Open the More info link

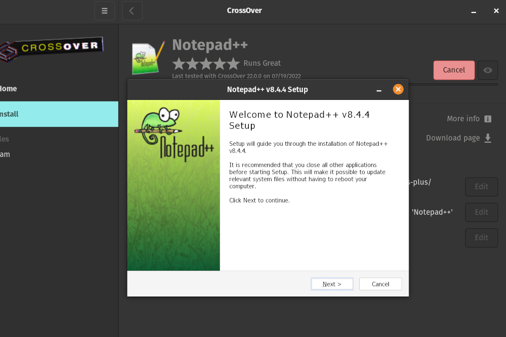tap(463, 119)
